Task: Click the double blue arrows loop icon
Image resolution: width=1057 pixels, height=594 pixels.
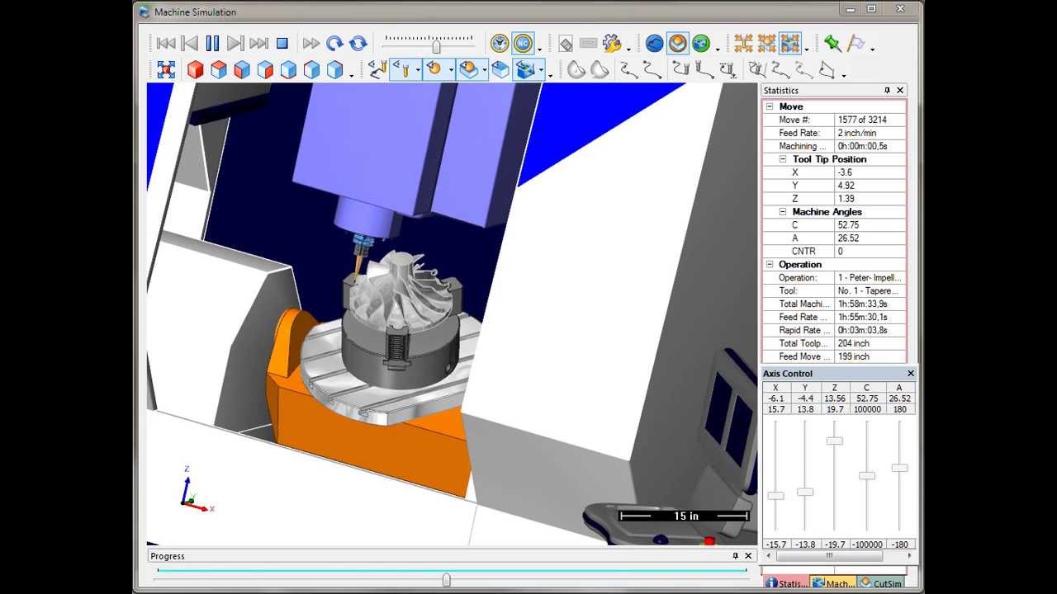Action: (358, 43)
